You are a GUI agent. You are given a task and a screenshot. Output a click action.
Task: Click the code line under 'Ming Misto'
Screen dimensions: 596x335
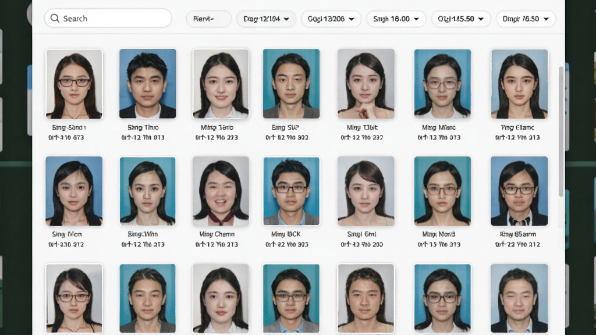click(439, 137)
